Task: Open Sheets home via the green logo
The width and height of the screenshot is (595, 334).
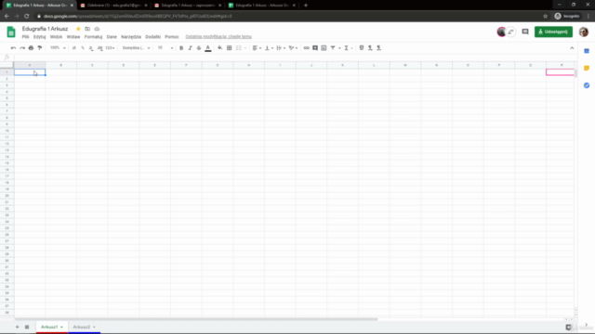Action: (11, 32)
